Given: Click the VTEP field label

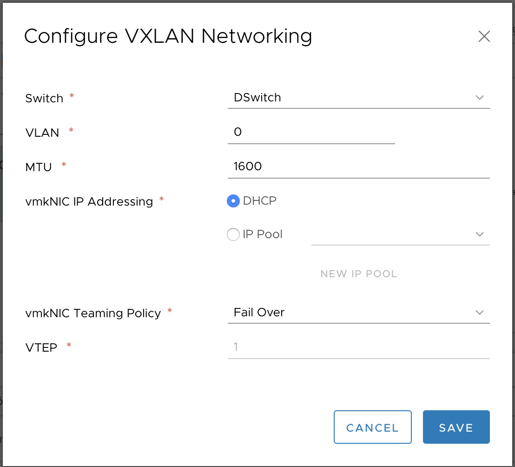Looking at the screenshot, I should [x=41, y=347].
